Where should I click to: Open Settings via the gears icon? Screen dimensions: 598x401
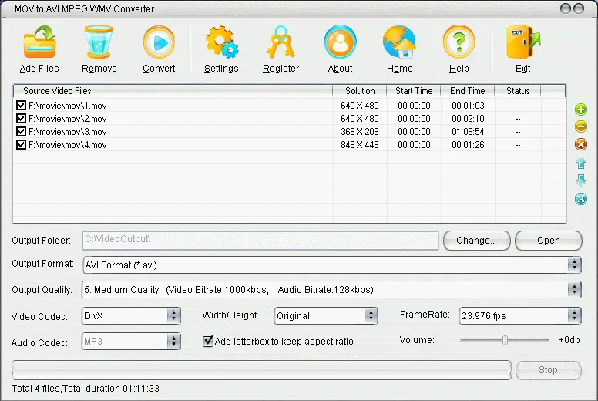point(221,43)
